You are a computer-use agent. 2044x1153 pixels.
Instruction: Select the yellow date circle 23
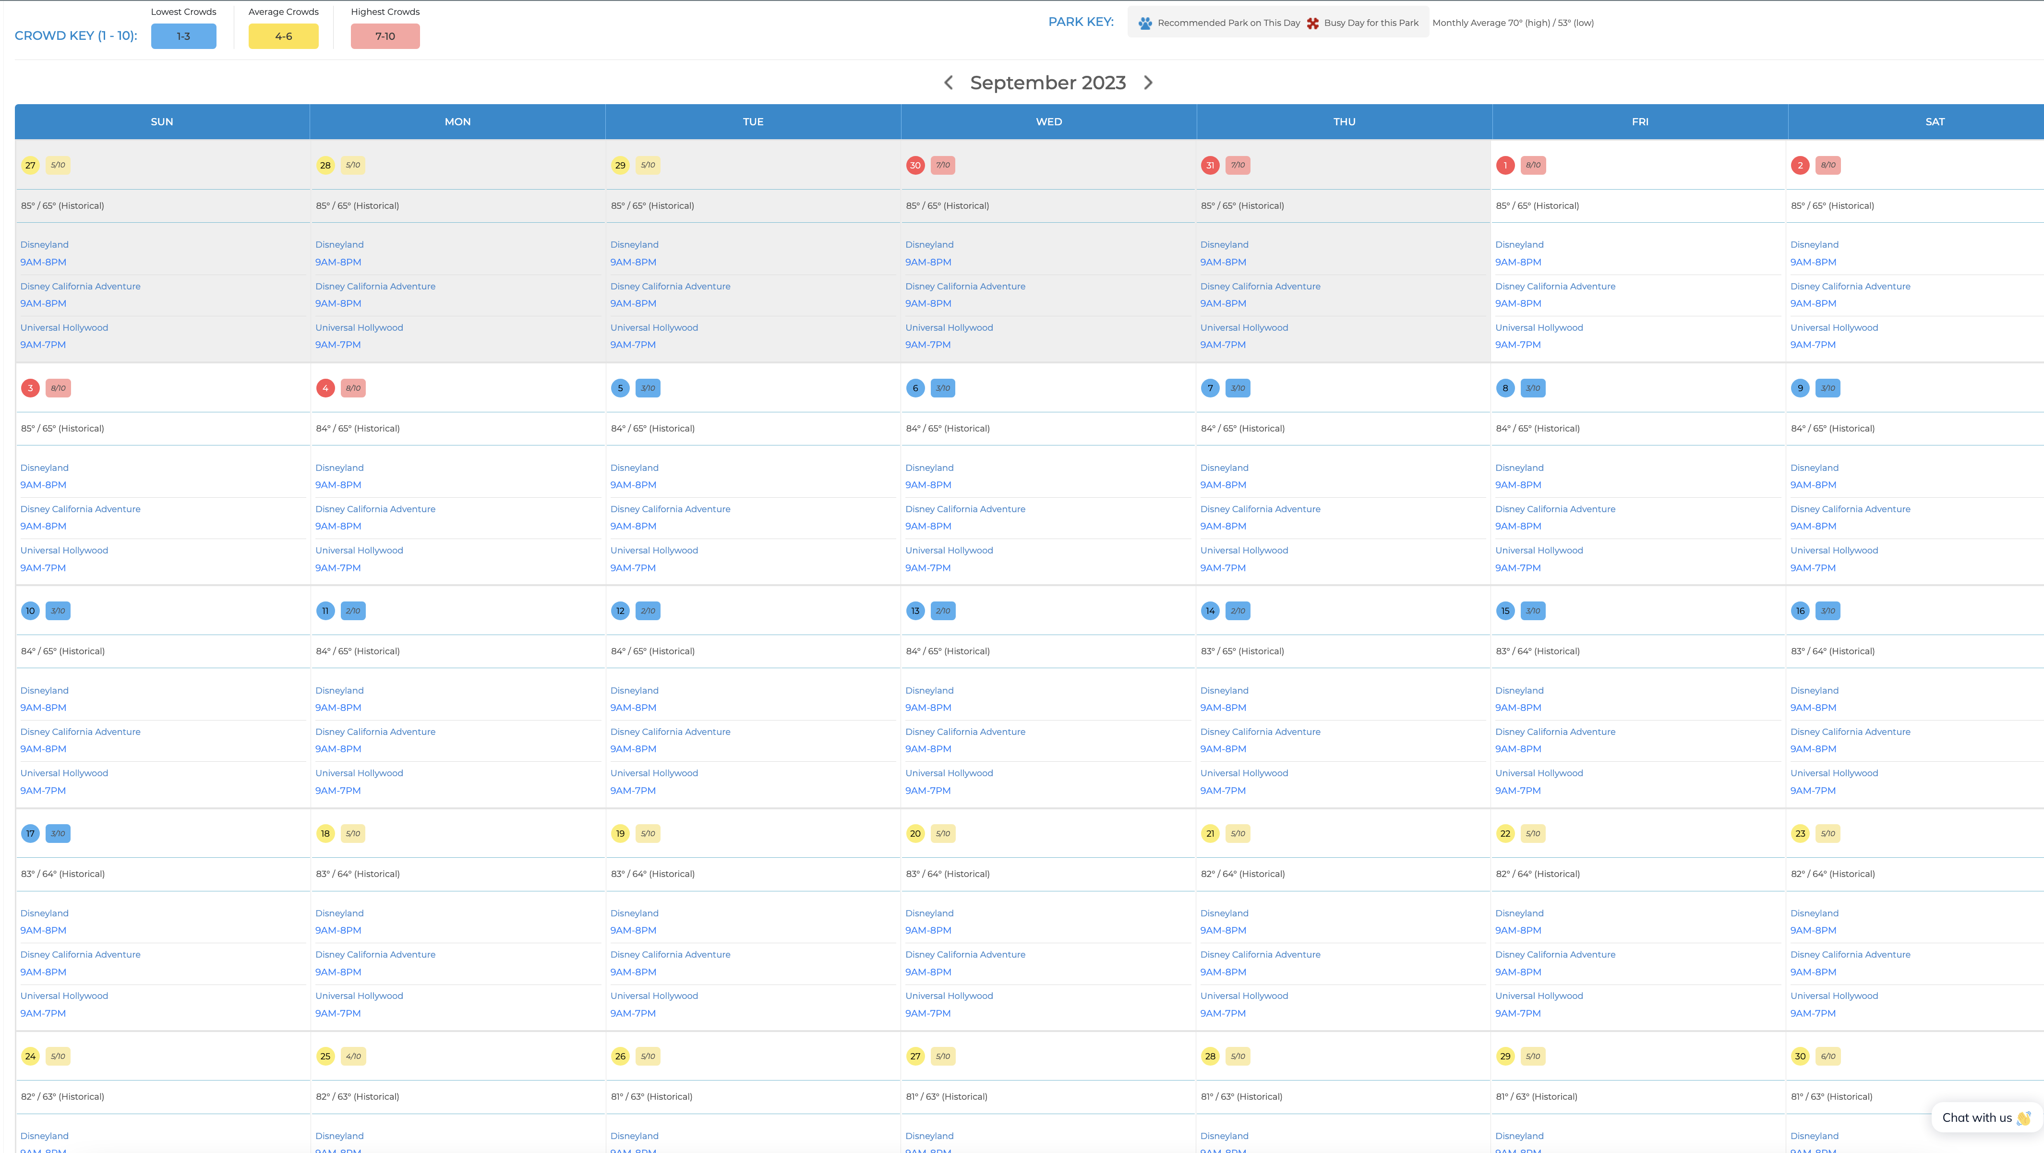(x=1801, y=833)
